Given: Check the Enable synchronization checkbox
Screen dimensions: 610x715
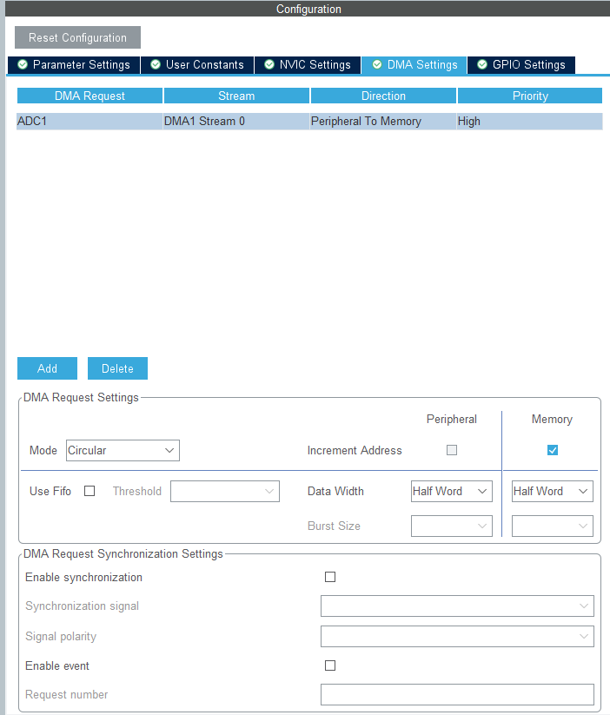Looking at the screenshot, I should [x=330, y=577].
